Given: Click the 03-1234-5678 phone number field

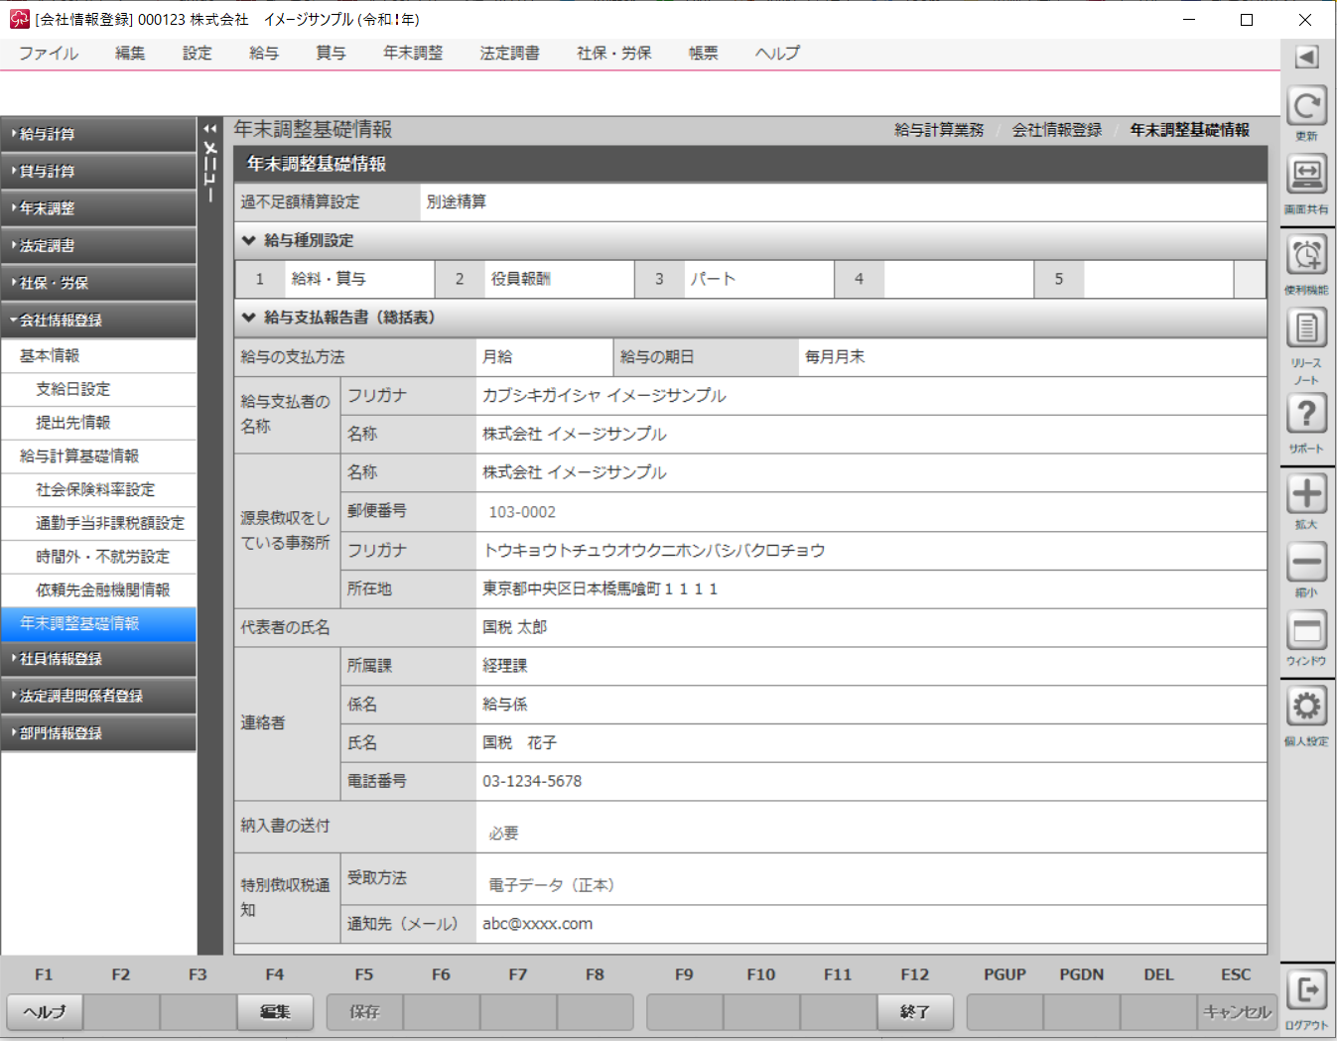Looking at the screenshot, I should tap(870, 781).
